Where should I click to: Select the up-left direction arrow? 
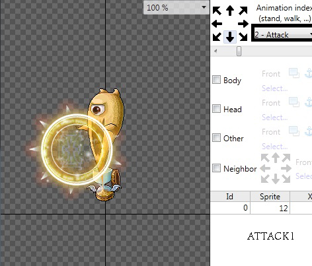[217, 11]
